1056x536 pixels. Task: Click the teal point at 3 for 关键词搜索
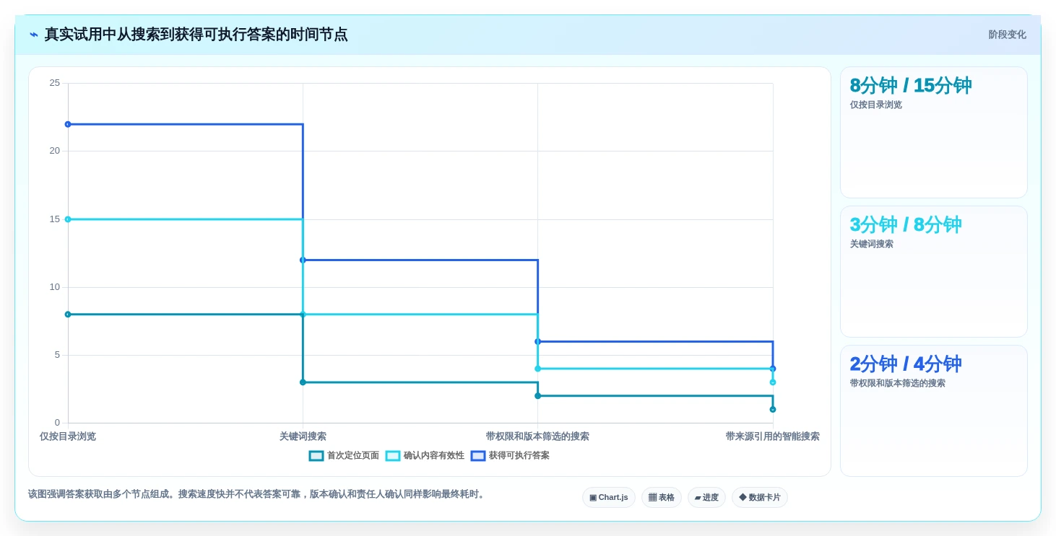(x=303, y=382)
